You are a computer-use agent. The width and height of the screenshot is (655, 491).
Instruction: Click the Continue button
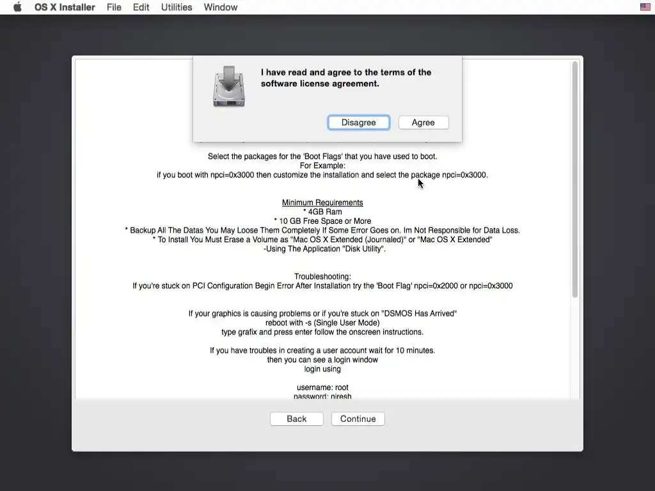(x=358, y=419)
